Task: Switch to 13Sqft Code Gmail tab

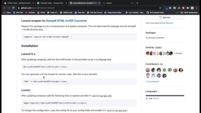Action: [x=19, y=3]
